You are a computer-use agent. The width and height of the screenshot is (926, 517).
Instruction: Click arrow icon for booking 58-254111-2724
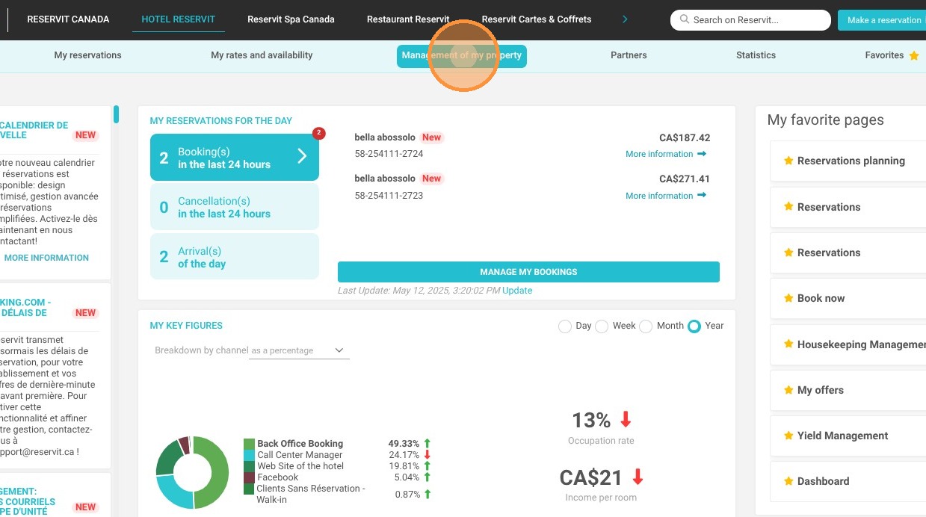701,154
